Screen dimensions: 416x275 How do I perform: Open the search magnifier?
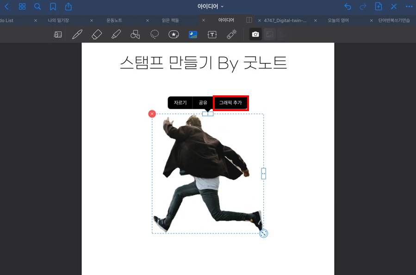click(x=37, y=6)
